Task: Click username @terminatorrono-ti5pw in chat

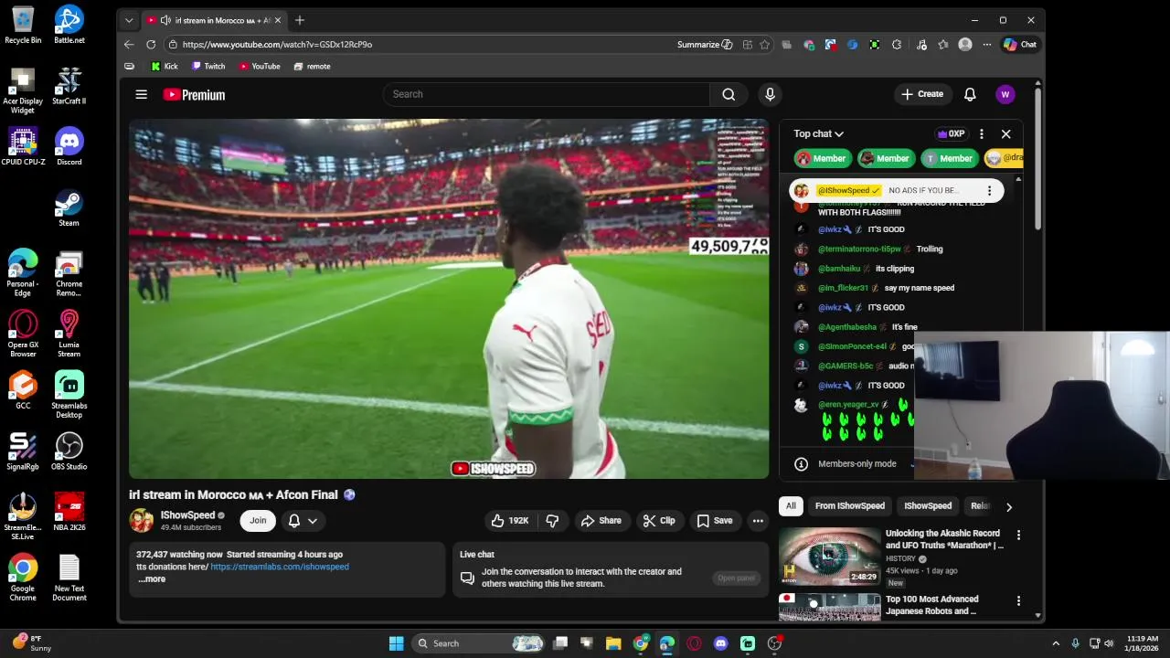Action: click(859, 249)
